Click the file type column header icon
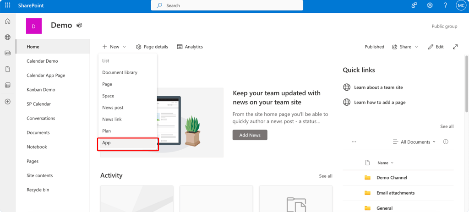The width and height of the screenshot is (469, 212). pos(368,163)
